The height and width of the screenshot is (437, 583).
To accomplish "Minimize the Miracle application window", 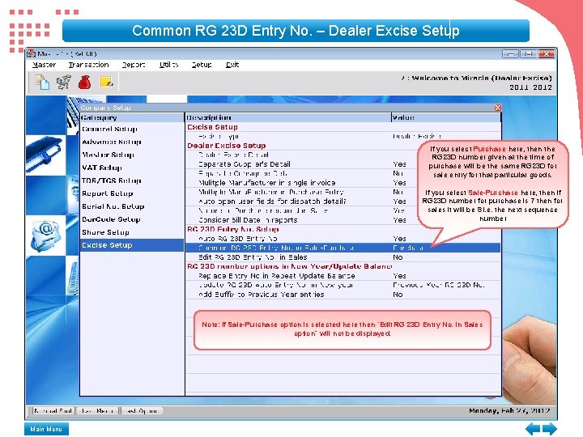I will coord(510,54).
